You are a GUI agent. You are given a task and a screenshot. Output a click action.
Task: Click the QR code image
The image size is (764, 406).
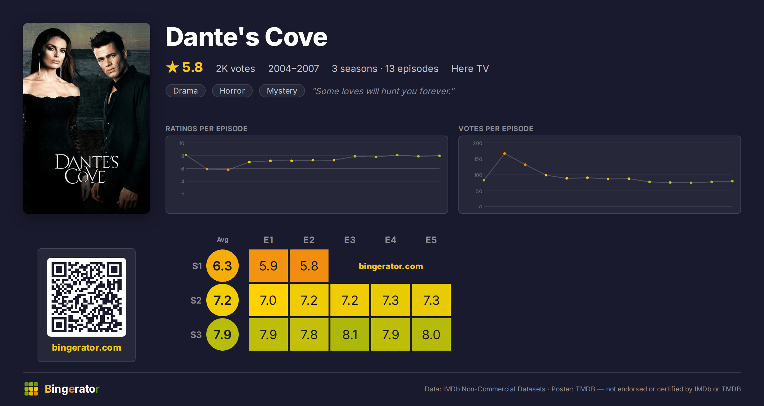(87, 297)
